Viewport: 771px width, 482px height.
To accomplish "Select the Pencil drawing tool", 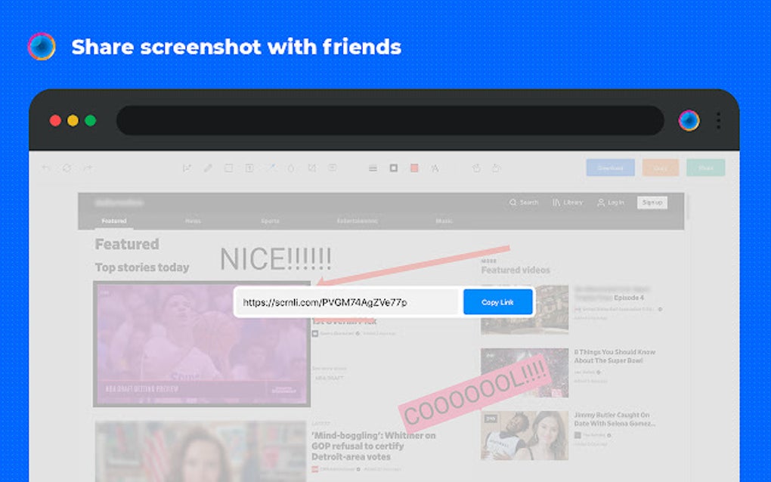I will (209, 168).
